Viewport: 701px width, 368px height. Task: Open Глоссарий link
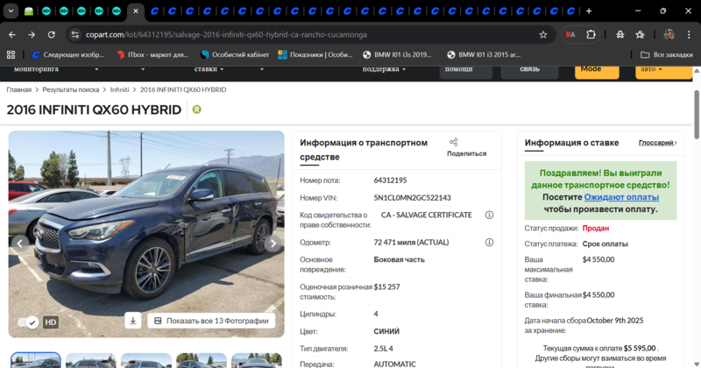pos(657,143)
